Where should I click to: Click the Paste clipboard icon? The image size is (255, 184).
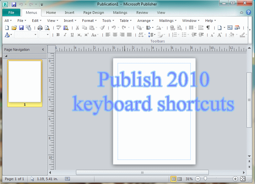pyautogui.click(x=92, y=28)
